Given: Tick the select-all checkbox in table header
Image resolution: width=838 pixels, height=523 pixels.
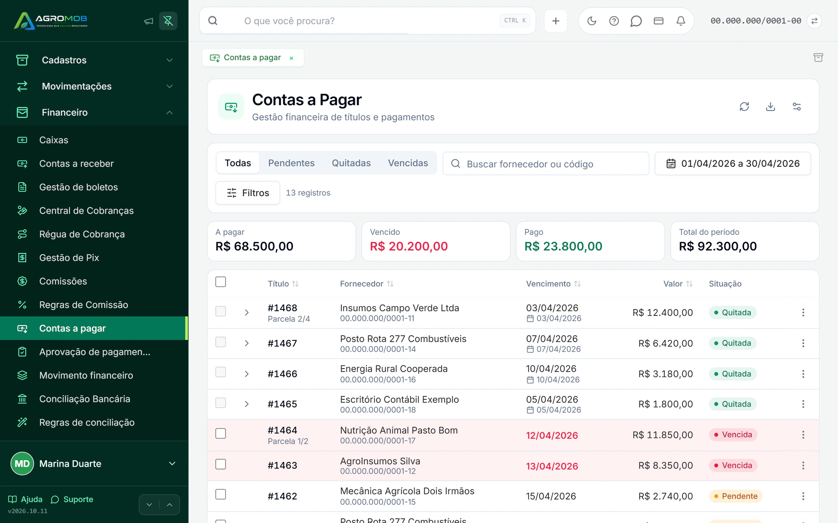Looking at the screenshot, I should [221, 282].
